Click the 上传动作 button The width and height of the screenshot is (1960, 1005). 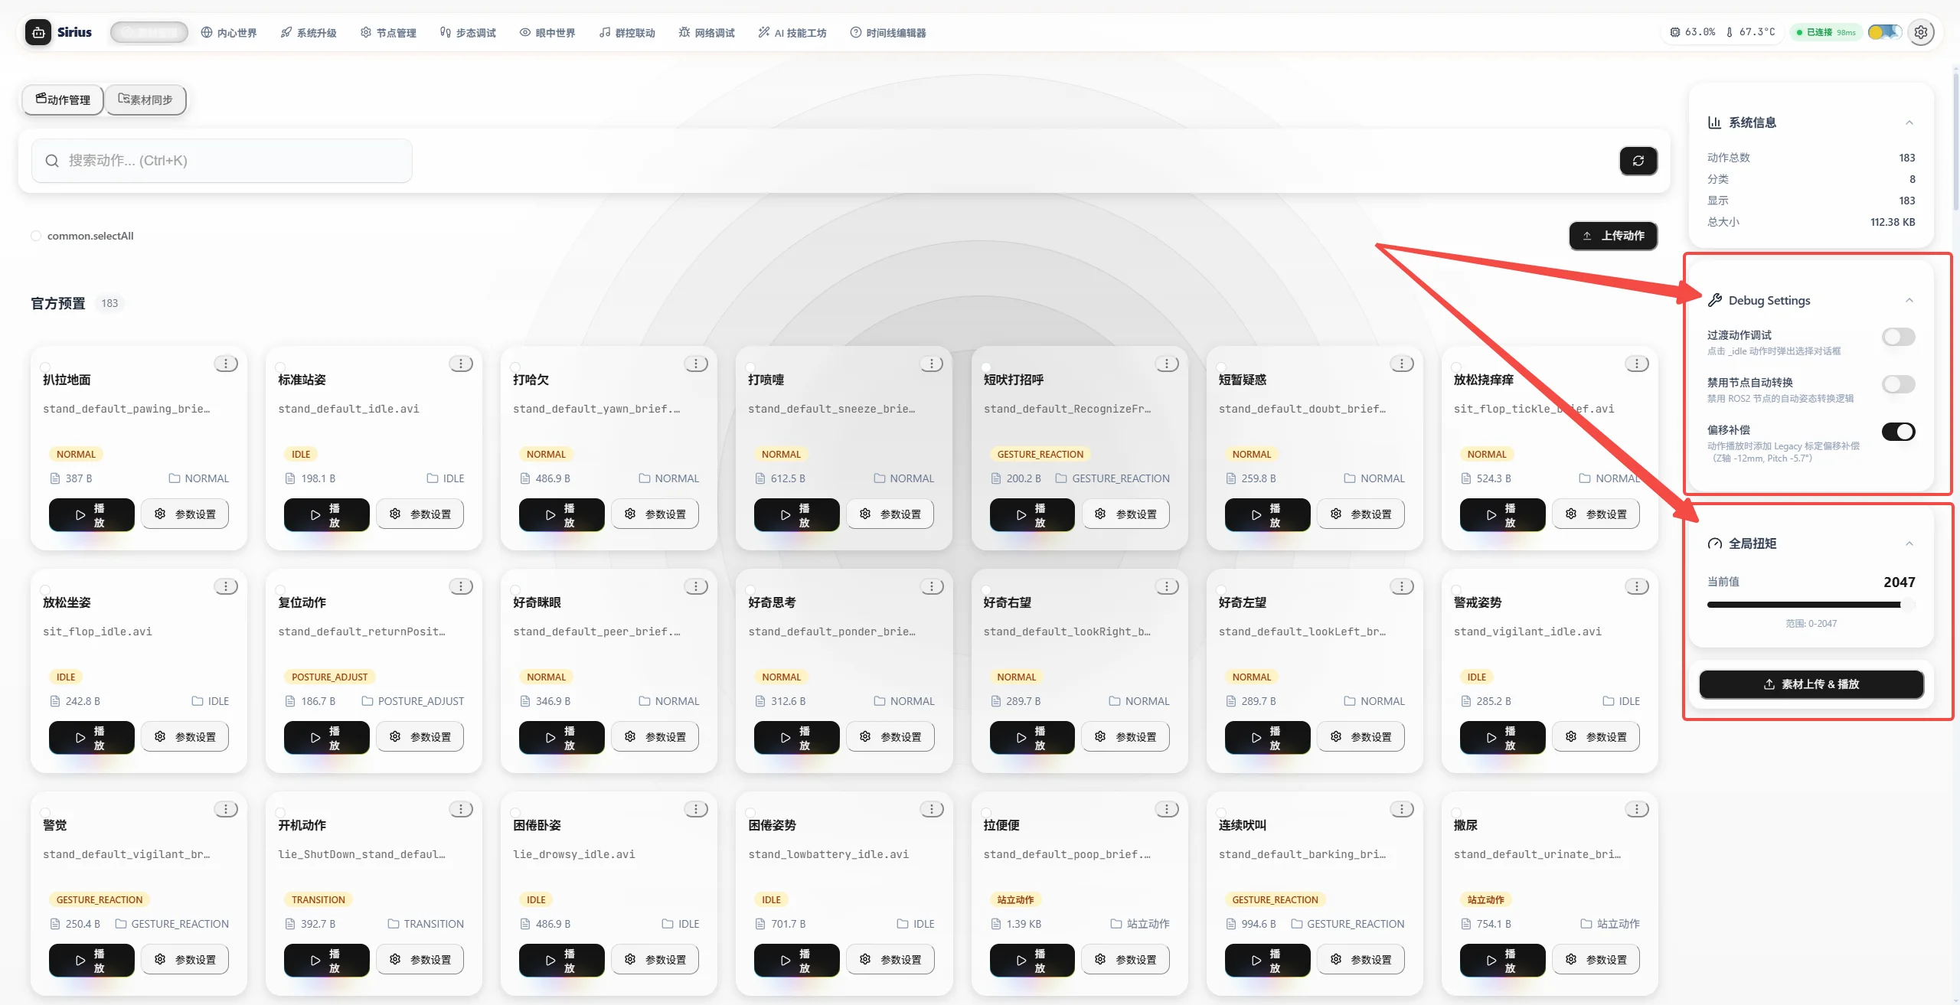(1613, 236)
